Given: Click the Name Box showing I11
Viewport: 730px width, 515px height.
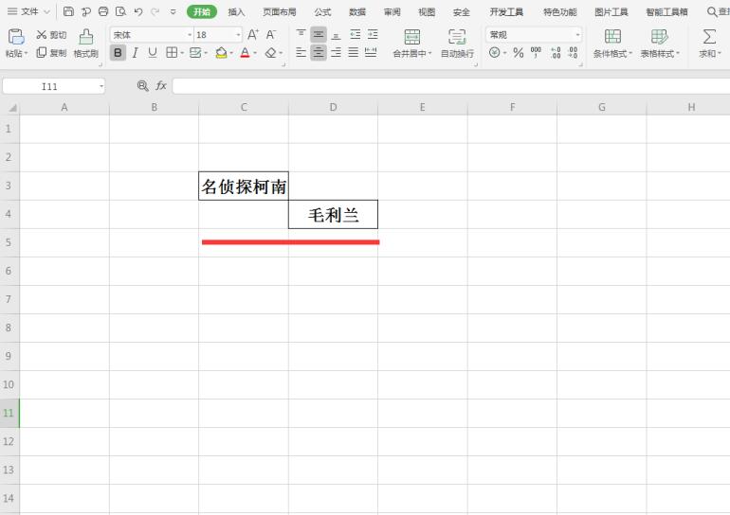Looking at the screenshot, I should pyautogui.click(x=49, y=86).
